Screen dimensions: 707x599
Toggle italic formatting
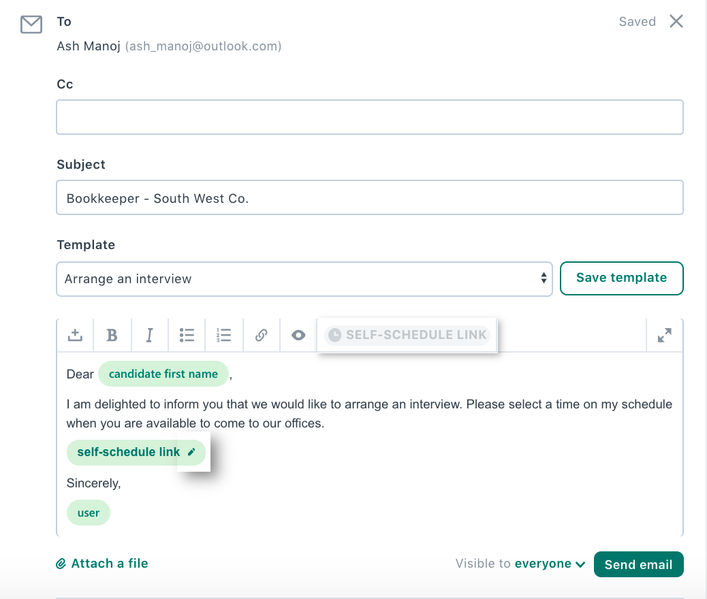149,335
